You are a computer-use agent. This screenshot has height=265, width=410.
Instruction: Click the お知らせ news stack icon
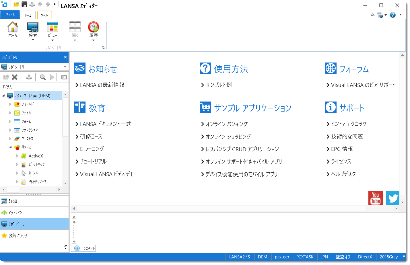[80, 68]
